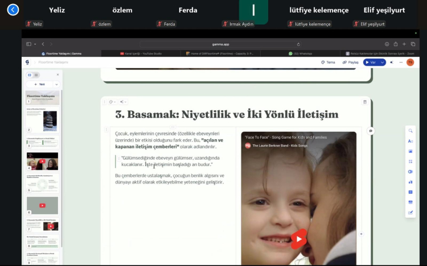Open text formatting Aa insert tool
This screenshot has height=266, width=427.
click(x=410, y=141)
